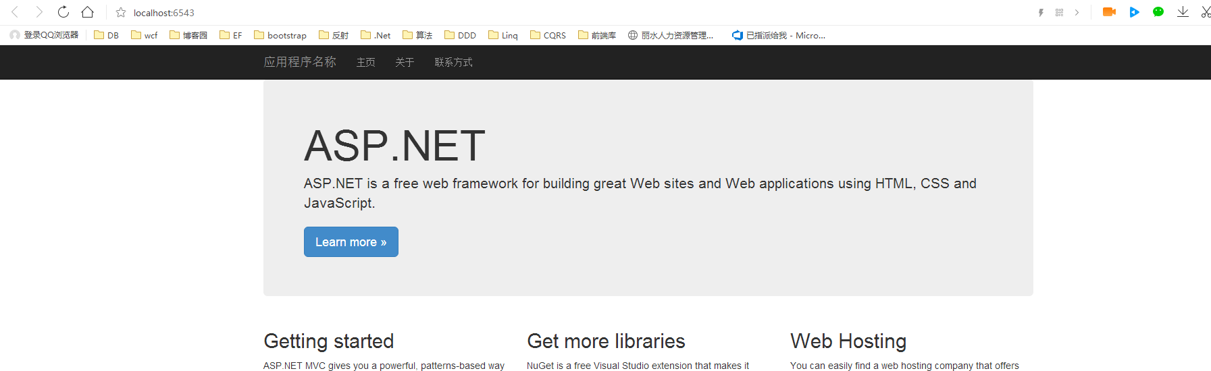Open the DDD bookmark folder
Screen dimensions: 1211x371
click(459, 35)
